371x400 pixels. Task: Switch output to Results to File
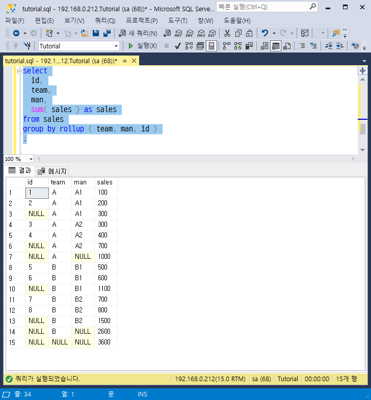pyautogui.click(x=287, y=46)
